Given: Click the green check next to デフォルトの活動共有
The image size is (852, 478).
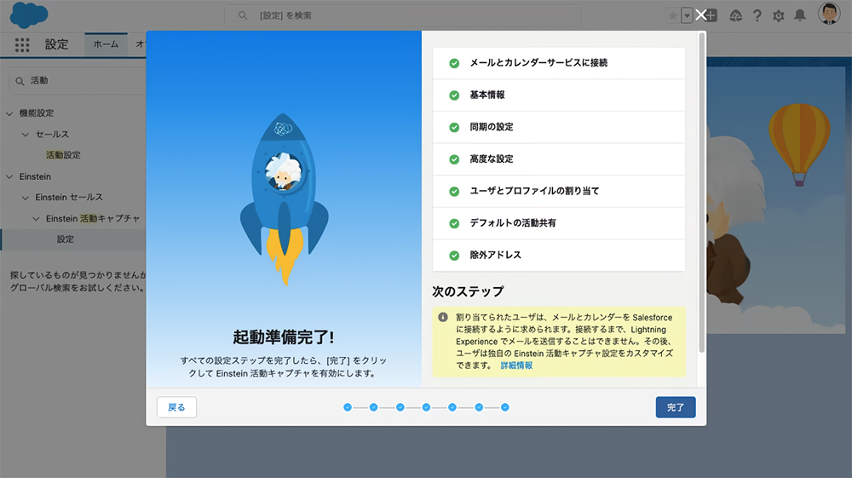Looking at the screenshot, I should (x=454, y=224).
